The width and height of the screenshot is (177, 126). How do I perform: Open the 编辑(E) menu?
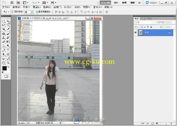coord(16,7)
